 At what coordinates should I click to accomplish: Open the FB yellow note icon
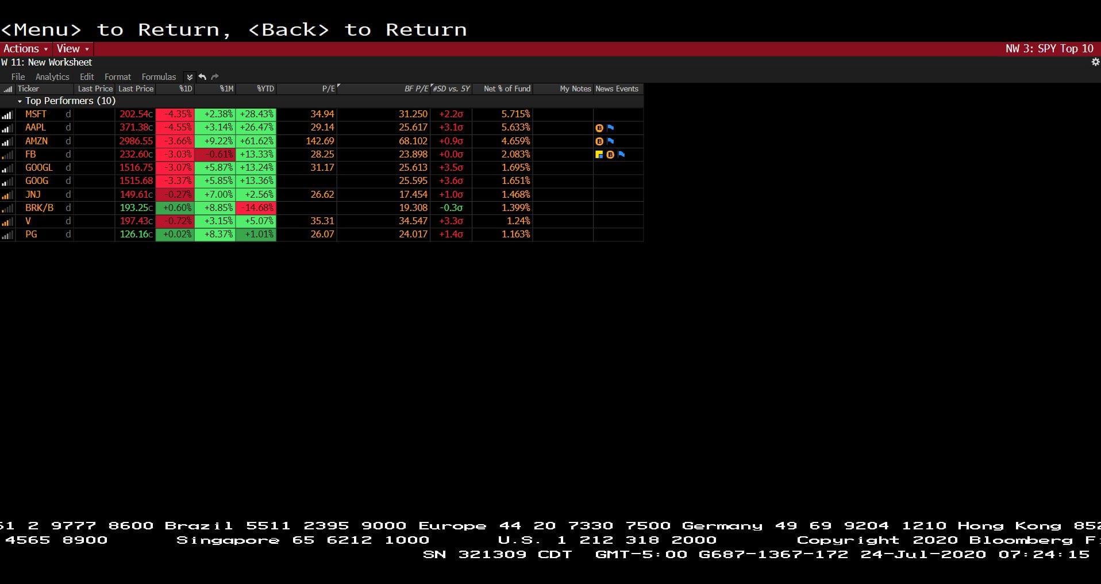[599, 155]
